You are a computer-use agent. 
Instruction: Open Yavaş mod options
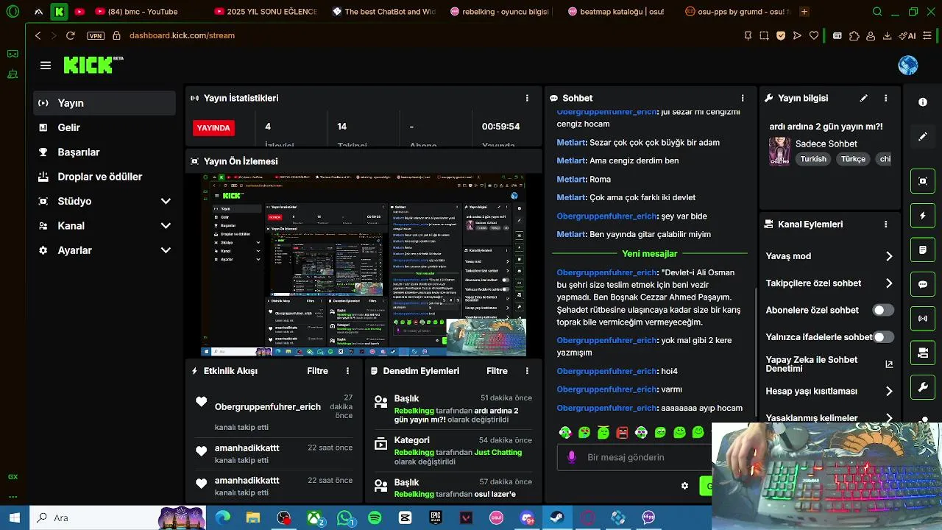[829, 256]
